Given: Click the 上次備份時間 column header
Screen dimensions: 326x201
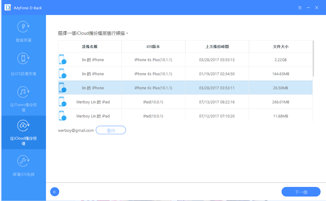Looking at the screenshot, I should click(x=217, y=47).
